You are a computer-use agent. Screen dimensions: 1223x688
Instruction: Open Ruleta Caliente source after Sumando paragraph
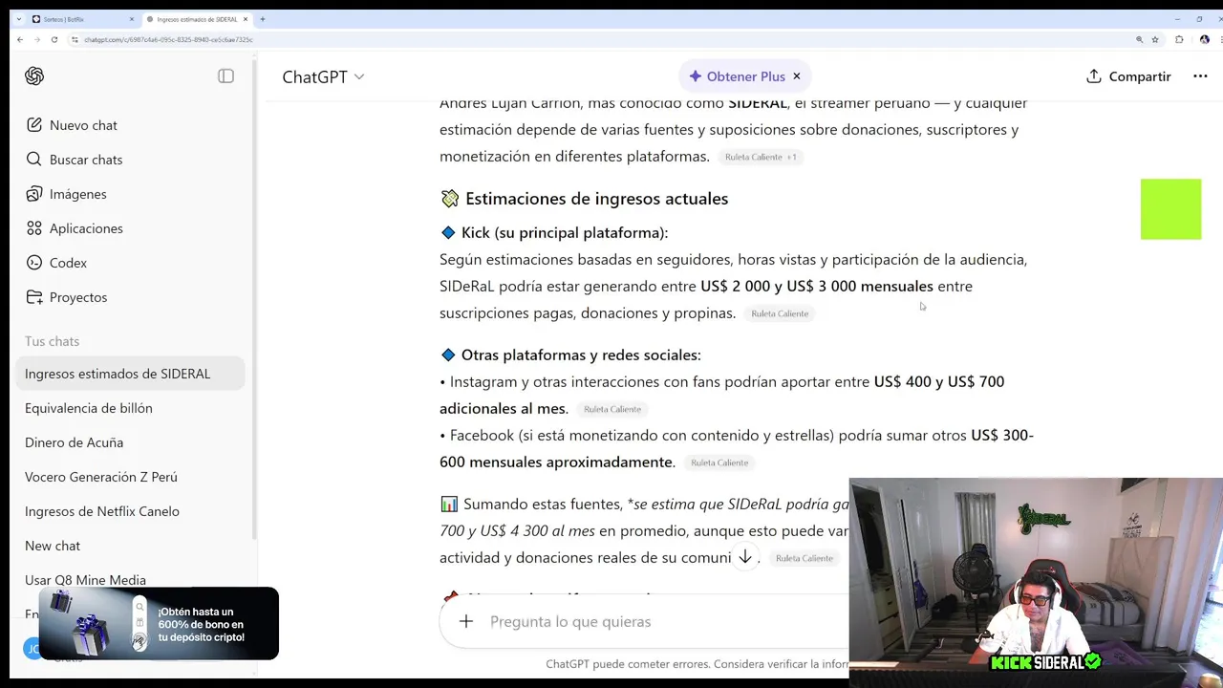click(x=805, y=558)
